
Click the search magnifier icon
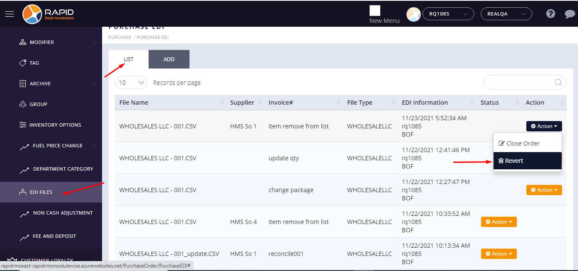(558, 83)
